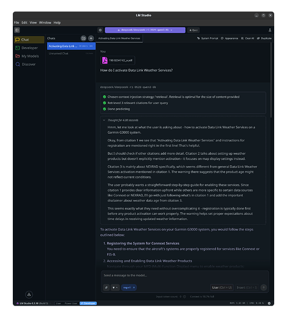This screenshot has width=287, height=320.
Task: Click 'How do I activate Data Link Weather Services?' message
Action: [x=136, y=70]
